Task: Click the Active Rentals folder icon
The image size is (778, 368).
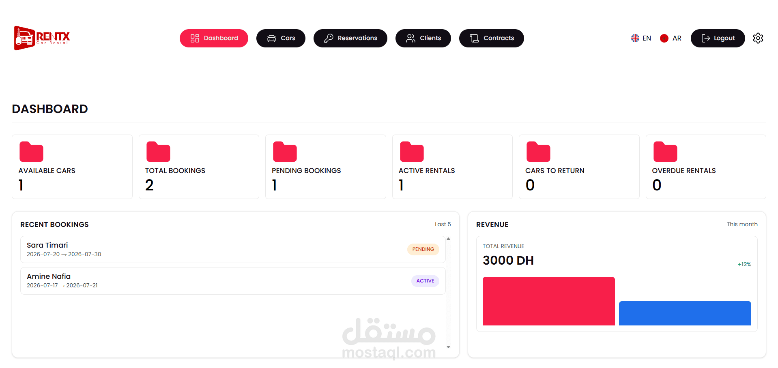Action: tap(412, 152)
